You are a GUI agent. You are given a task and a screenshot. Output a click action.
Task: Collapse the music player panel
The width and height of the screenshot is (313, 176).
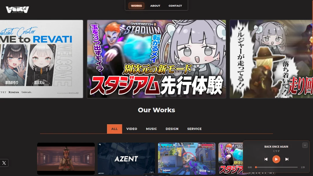coord(305,145)
